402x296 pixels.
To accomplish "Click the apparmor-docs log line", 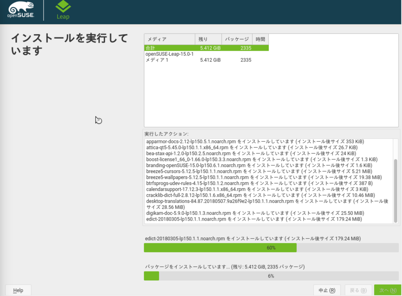I will [x=255, y=141].
